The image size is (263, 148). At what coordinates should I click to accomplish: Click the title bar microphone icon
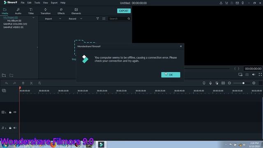coord(242,3)
